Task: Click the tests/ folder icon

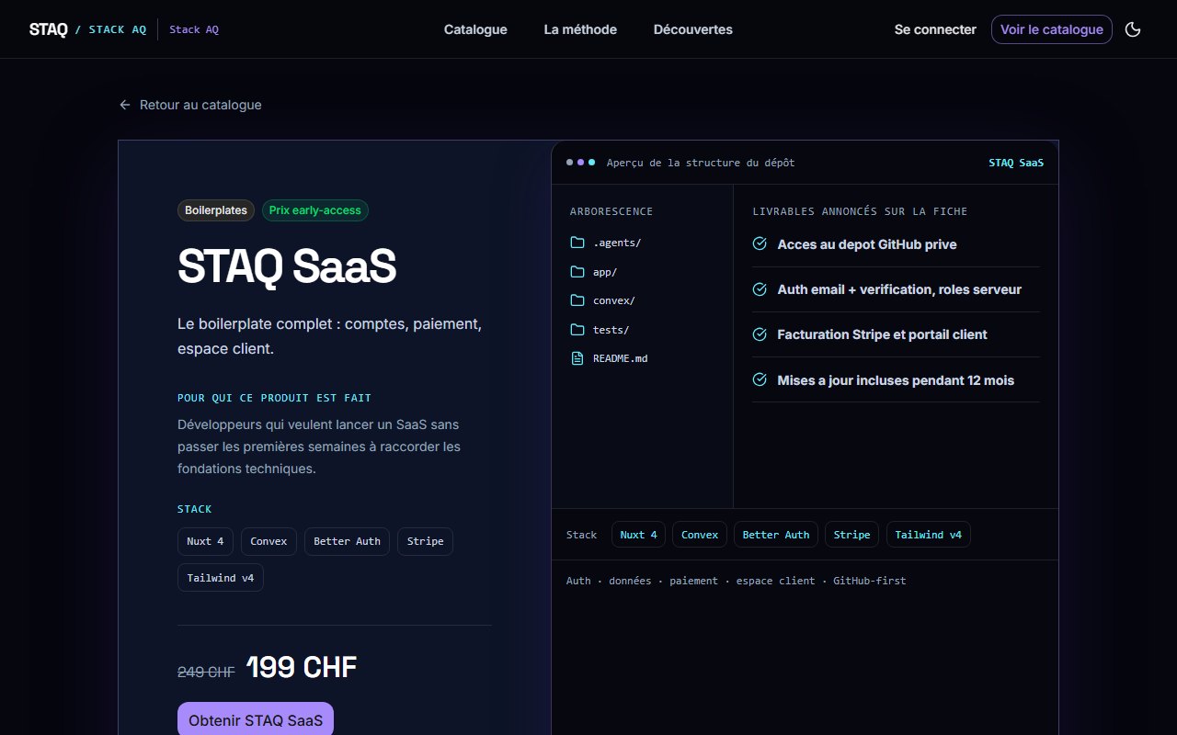Action: coord(577,330)
